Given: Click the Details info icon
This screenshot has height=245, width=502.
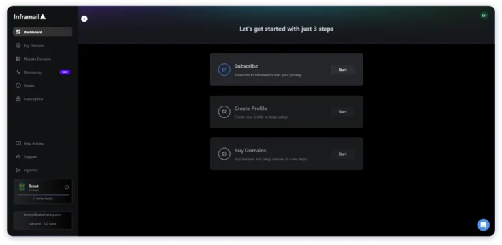Looking at the screenshot, I should (18, 85).
